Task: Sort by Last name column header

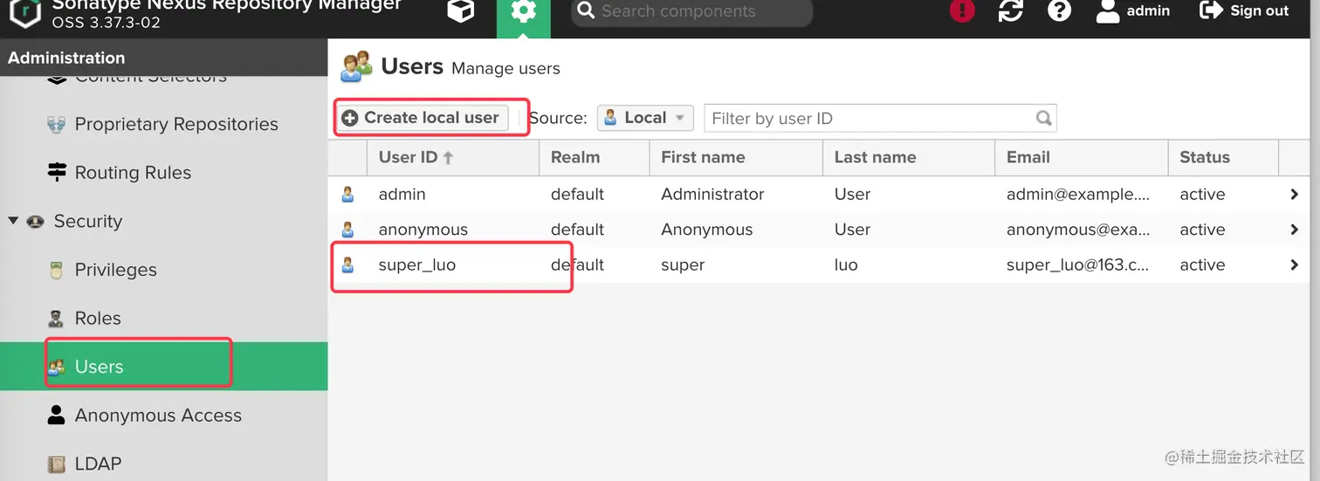Action: click(x=909, y=158)
